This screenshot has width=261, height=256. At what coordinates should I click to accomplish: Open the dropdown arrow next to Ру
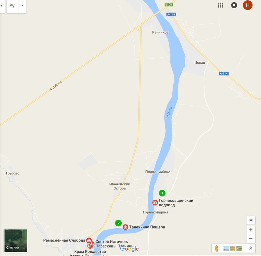pyautogui.click(x=22, y=5)
